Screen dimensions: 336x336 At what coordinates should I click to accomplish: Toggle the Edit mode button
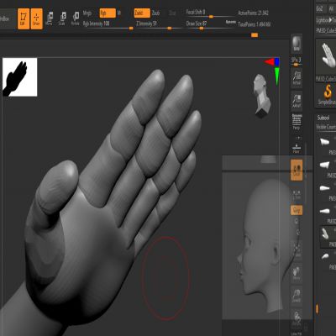pyautogui.click(x=24, y=18)
